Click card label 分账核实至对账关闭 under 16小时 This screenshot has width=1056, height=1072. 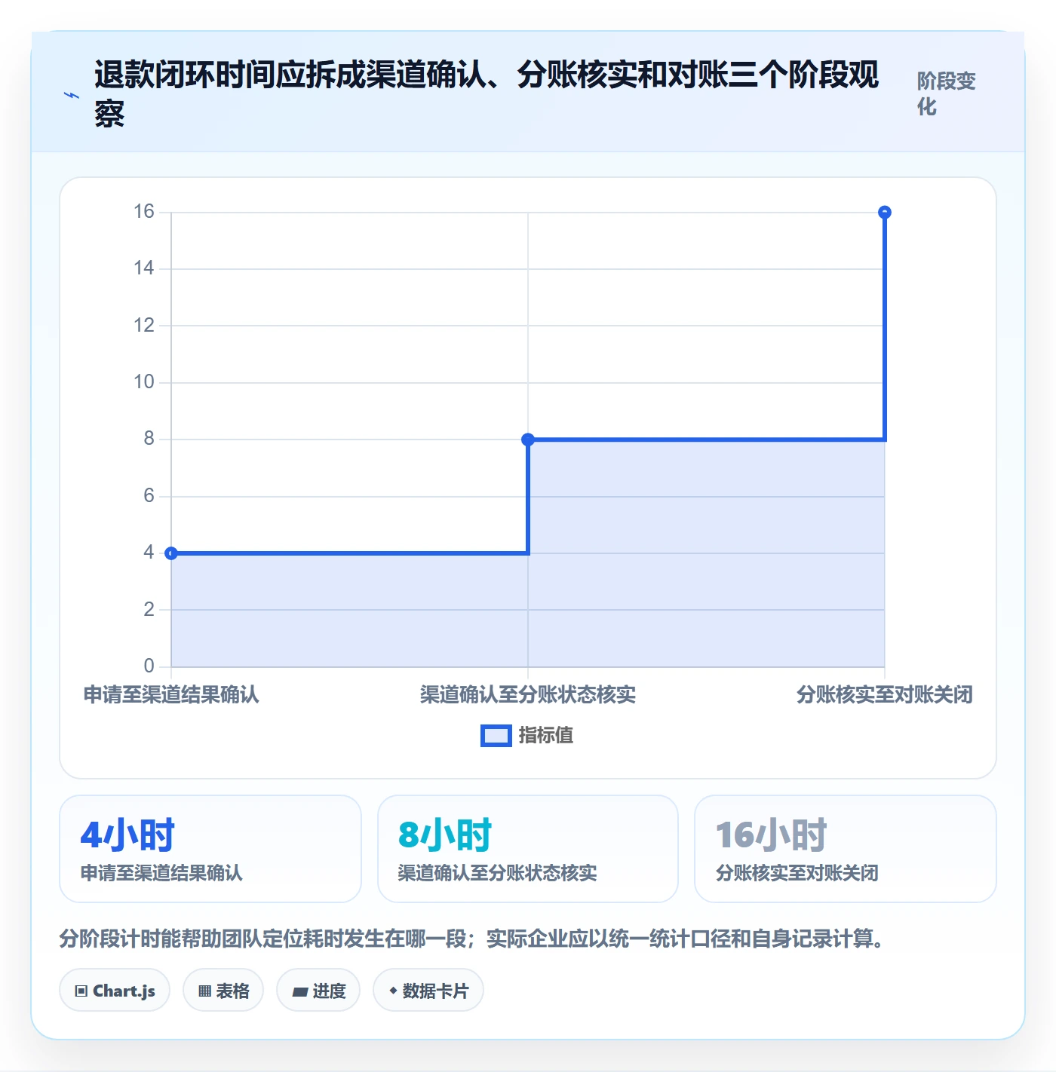(x=797, y=873)
